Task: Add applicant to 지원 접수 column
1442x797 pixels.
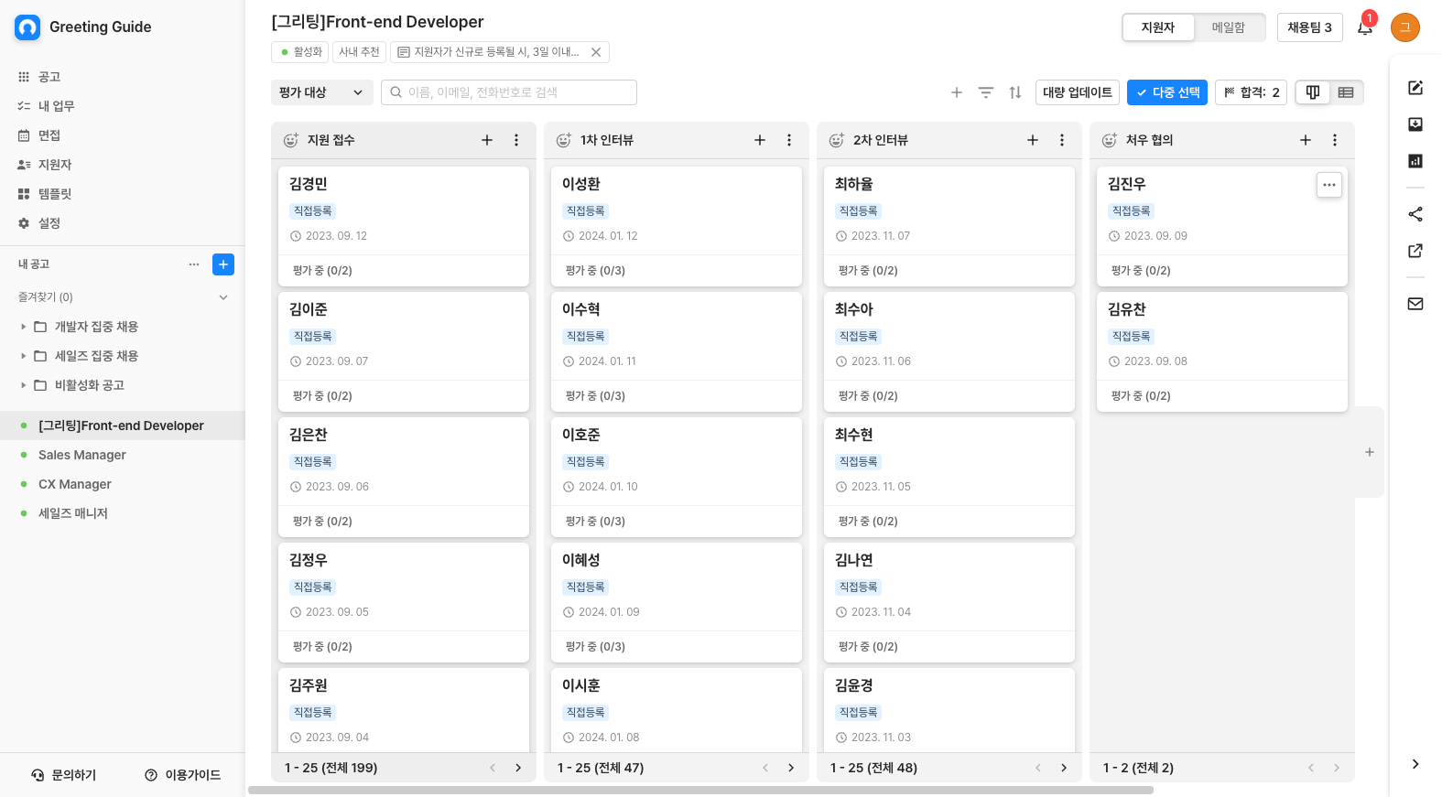Action: [487, 140]
